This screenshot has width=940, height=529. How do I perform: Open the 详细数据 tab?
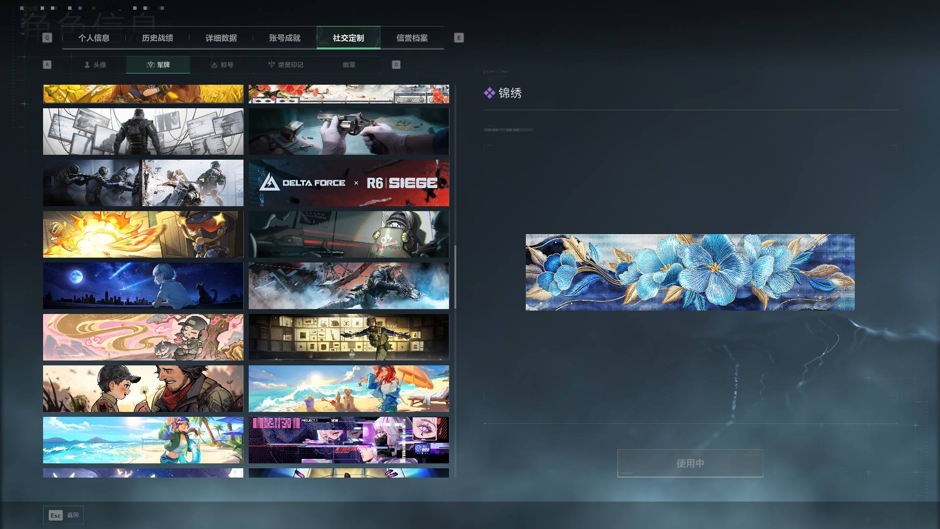point(221,38)
